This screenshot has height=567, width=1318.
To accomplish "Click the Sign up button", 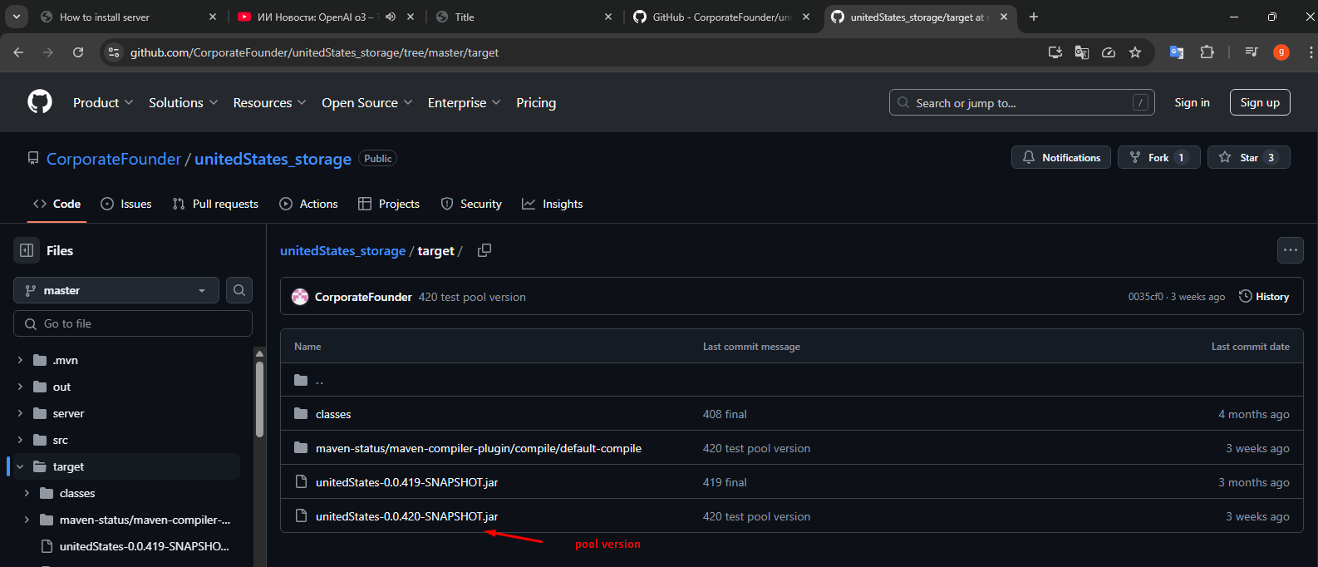I will [x=1259, y=102].
